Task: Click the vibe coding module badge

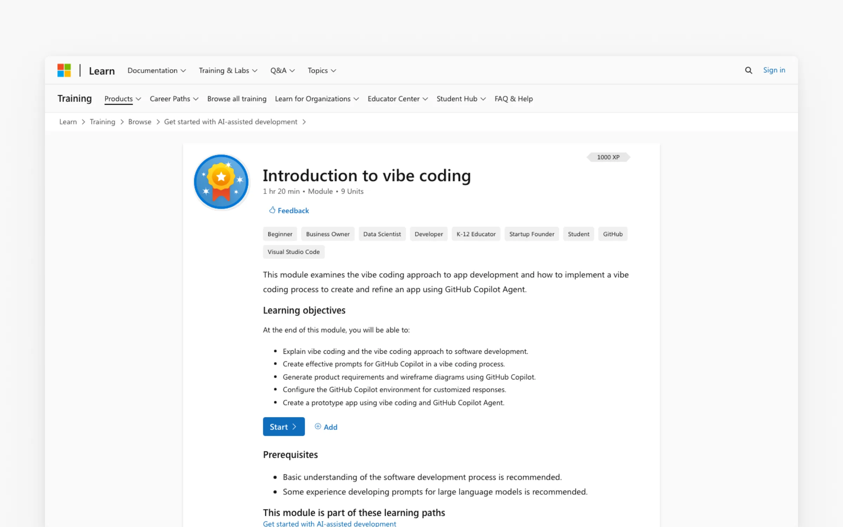Action: click(221, 182)
